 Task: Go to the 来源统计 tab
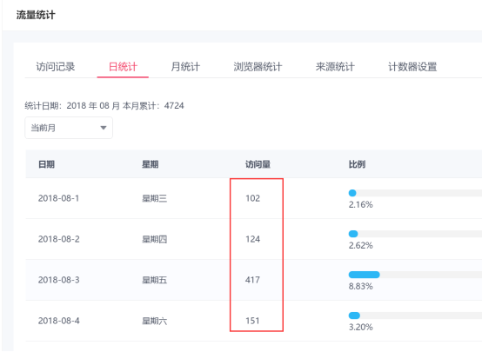point(335,67)
